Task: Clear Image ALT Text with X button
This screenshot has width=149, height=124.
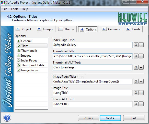Action: point(136,104)
